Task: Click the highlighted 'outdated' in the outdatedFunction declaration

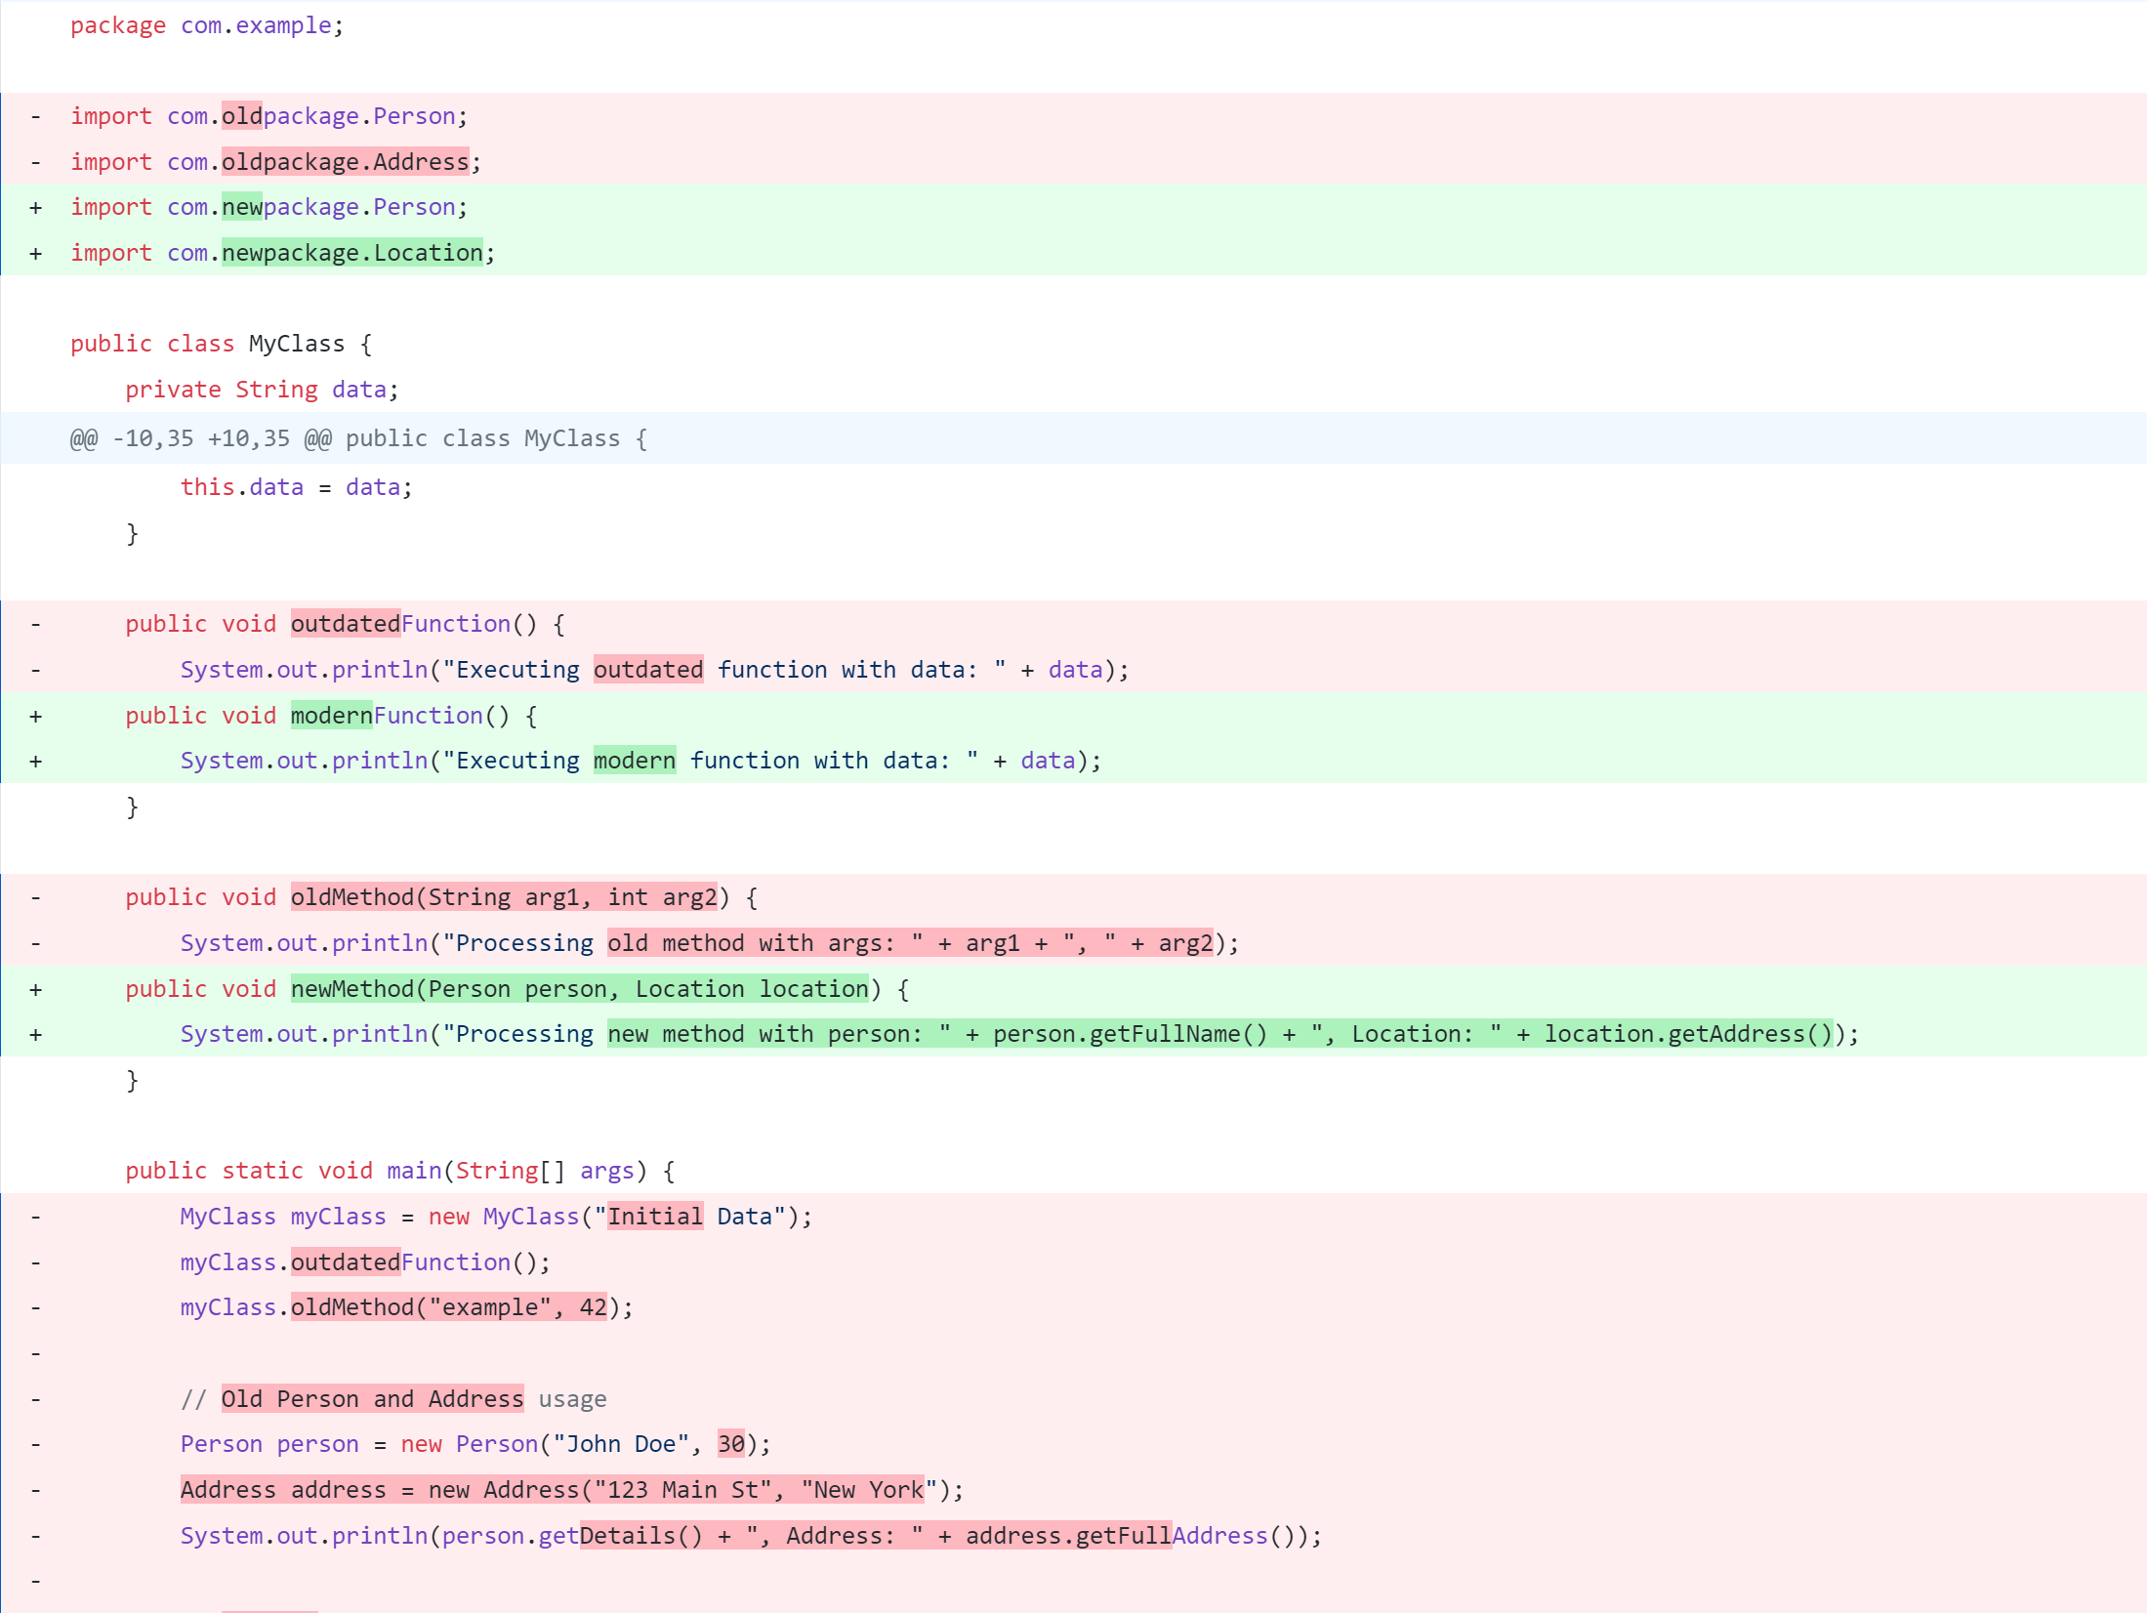Action: pyautogui.click(x=345, y=624)
